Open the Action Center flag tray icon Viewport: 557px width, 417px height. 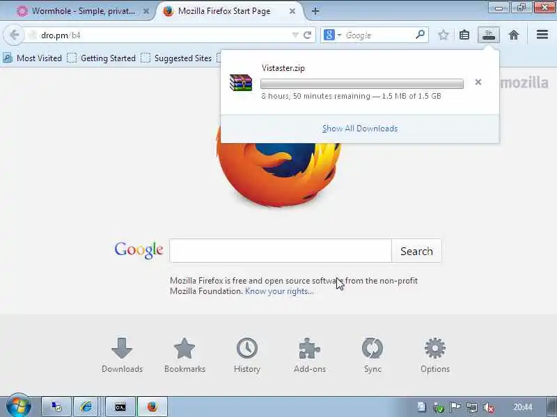tap(455, 407)
